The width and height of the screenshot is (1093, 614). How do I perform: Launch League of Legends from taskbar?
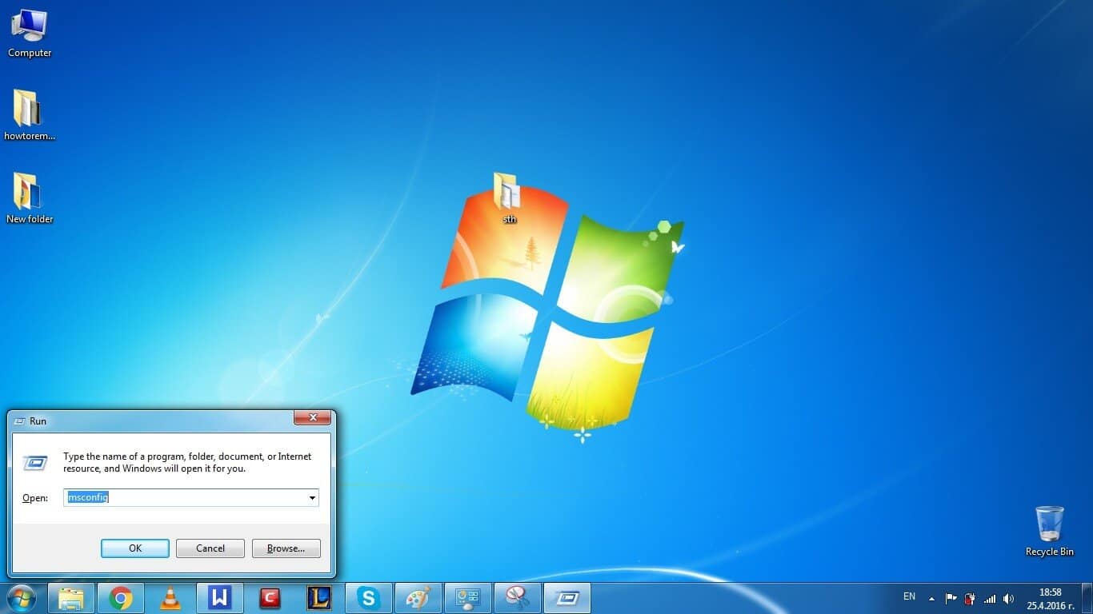pos(318,598)
